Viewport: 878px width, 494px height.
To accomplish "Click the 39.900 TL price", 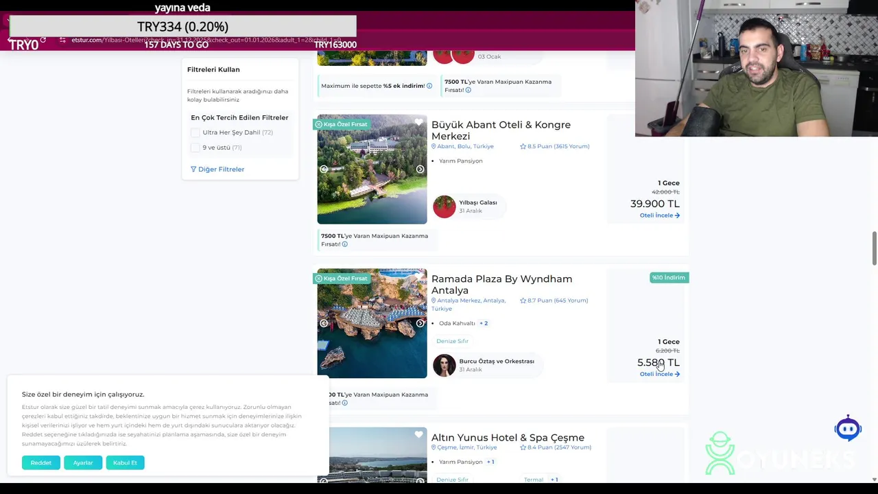I will pyautogui.click(x=655, y=204).
